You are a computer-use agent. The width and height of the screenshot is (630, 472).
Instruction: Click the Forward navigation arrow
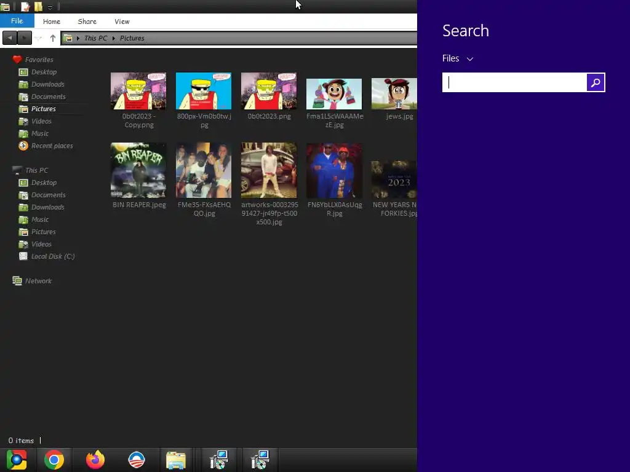pyautogui.click(x=25, y=38)
